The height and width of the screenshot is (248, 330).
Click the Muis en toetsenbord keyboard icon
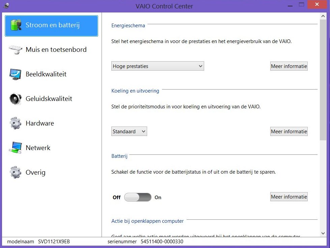tap(16, 49)
